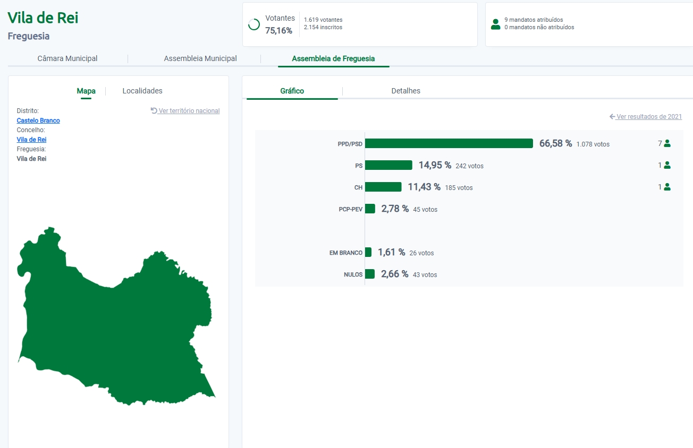
Task: Click the mandates person icon in header
Action: 495,24
